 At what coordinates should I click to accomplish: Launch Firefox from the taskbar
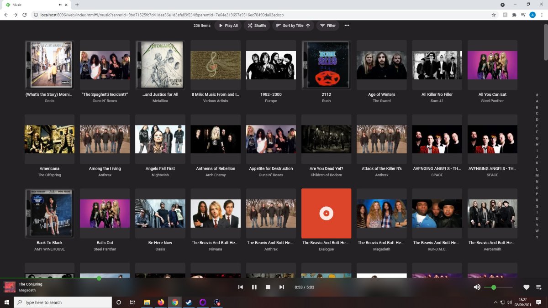(x=161, y=302)
